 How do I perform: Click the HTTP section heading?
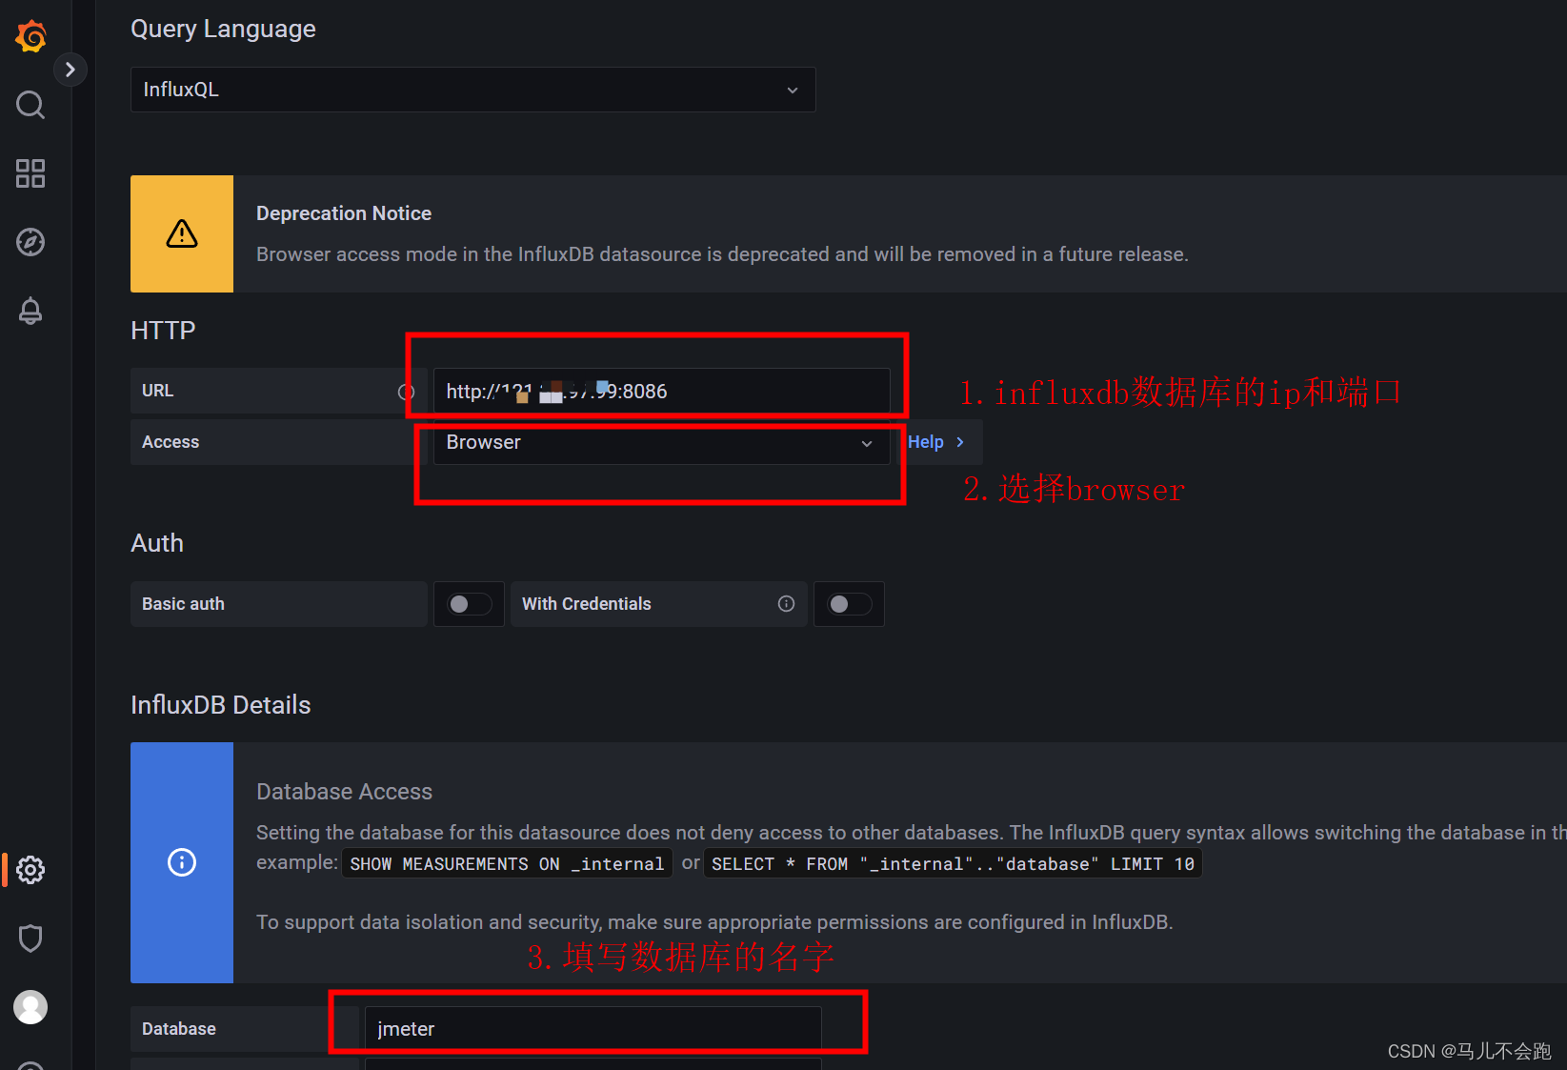pos(163,331)
